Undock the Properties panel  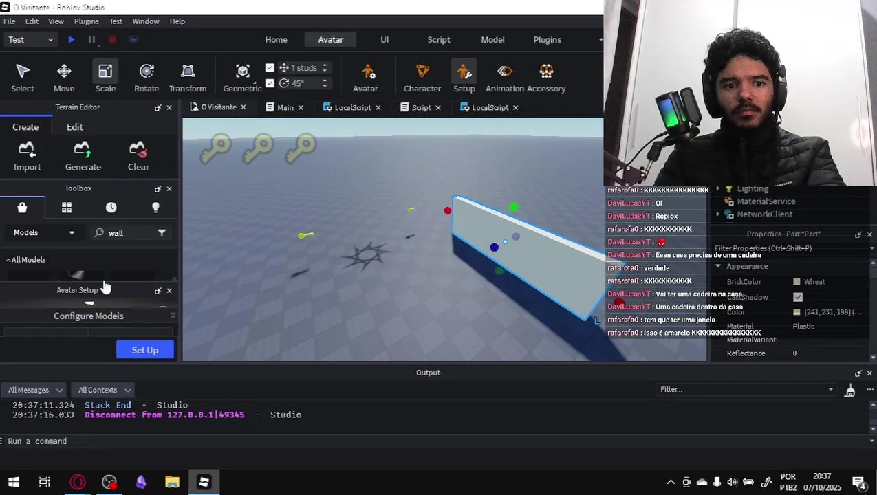858,234
